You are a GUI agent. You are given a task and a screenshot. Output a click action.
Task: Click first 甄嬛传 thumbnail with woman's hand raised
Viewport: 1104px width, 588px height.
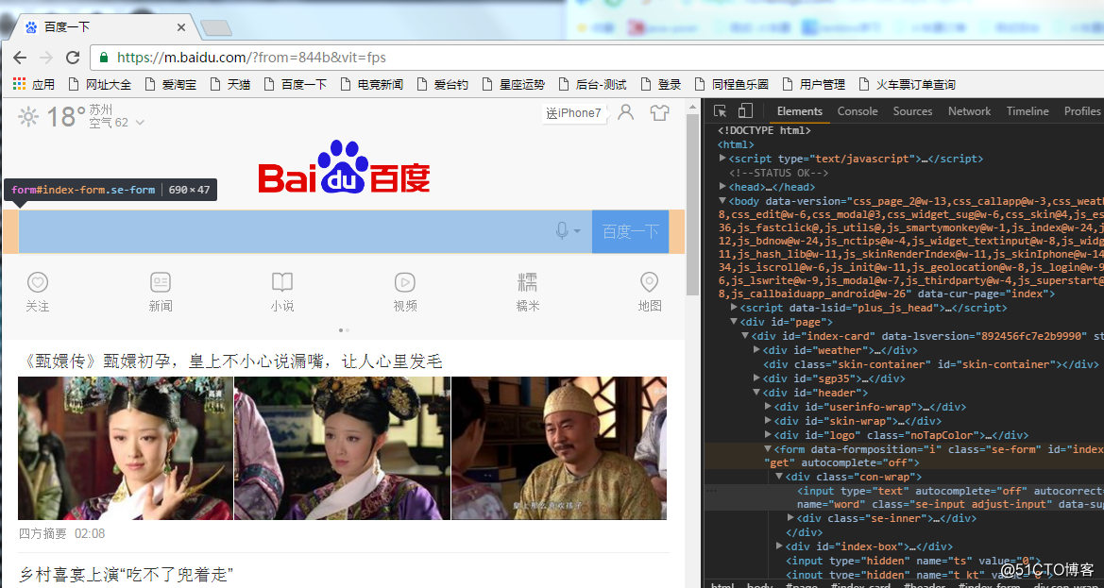[x=126, y=448]
